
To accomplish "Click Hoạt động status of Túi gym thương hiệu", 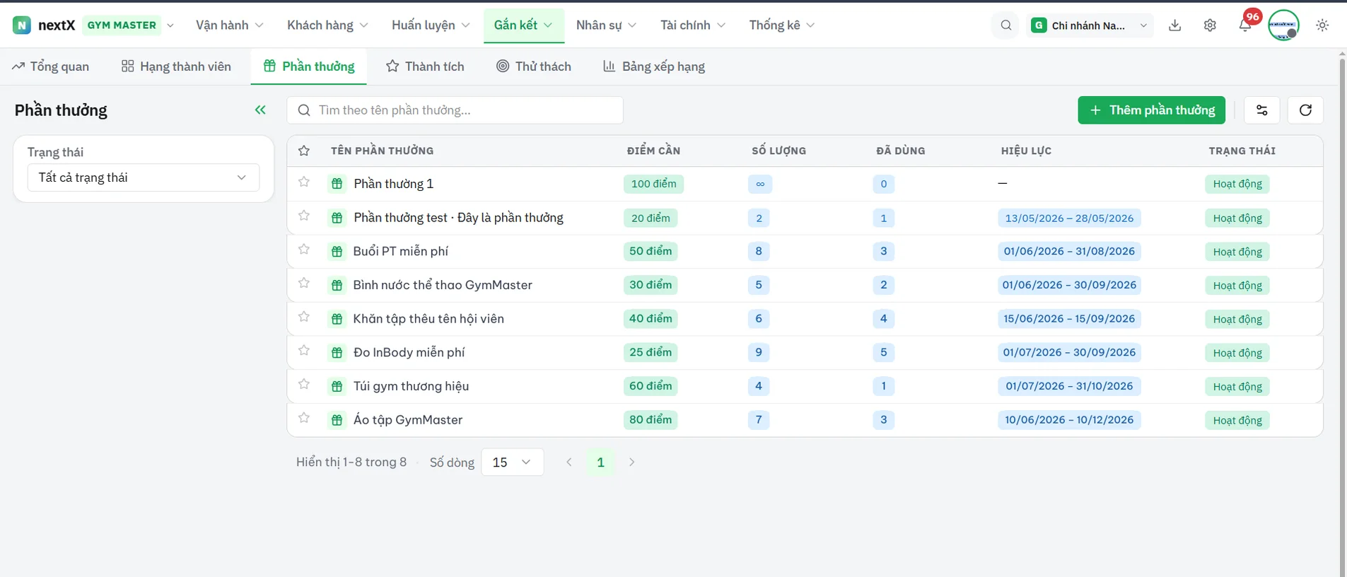I will 1237,387.
